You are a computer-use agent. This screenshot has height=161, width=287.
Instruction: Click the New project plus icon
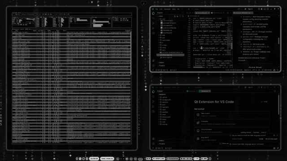(x=198, y=114)
